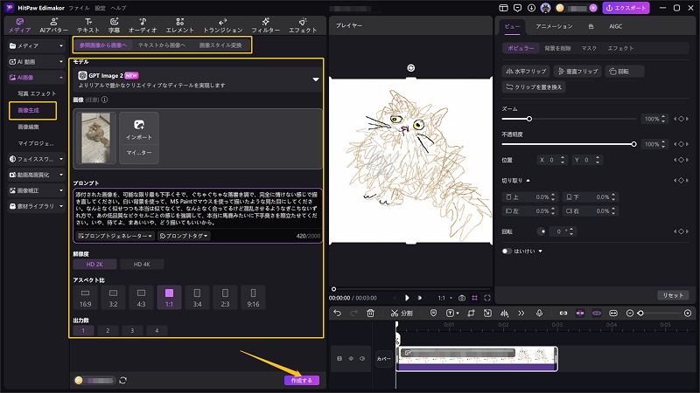Click the download icon in title bar

[531, 8]
